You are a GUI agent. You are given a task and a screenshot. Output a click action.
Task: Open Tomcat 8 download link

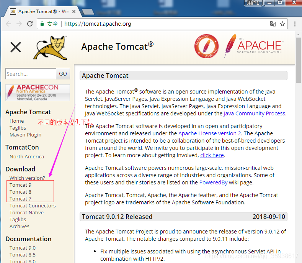tap(20, 192)
